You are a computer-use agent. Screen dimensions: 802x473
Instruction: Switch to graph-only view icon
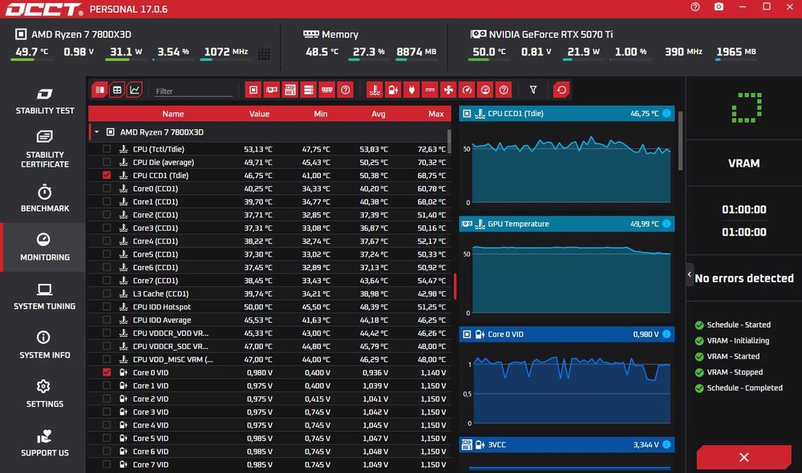coord(135,90)
